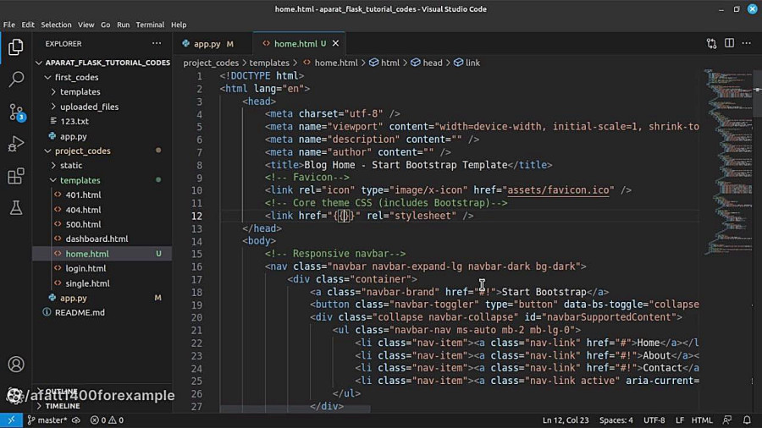762x428 pixels.
Task: Open errors and warnings problems indicator
Action: point(107,420)
